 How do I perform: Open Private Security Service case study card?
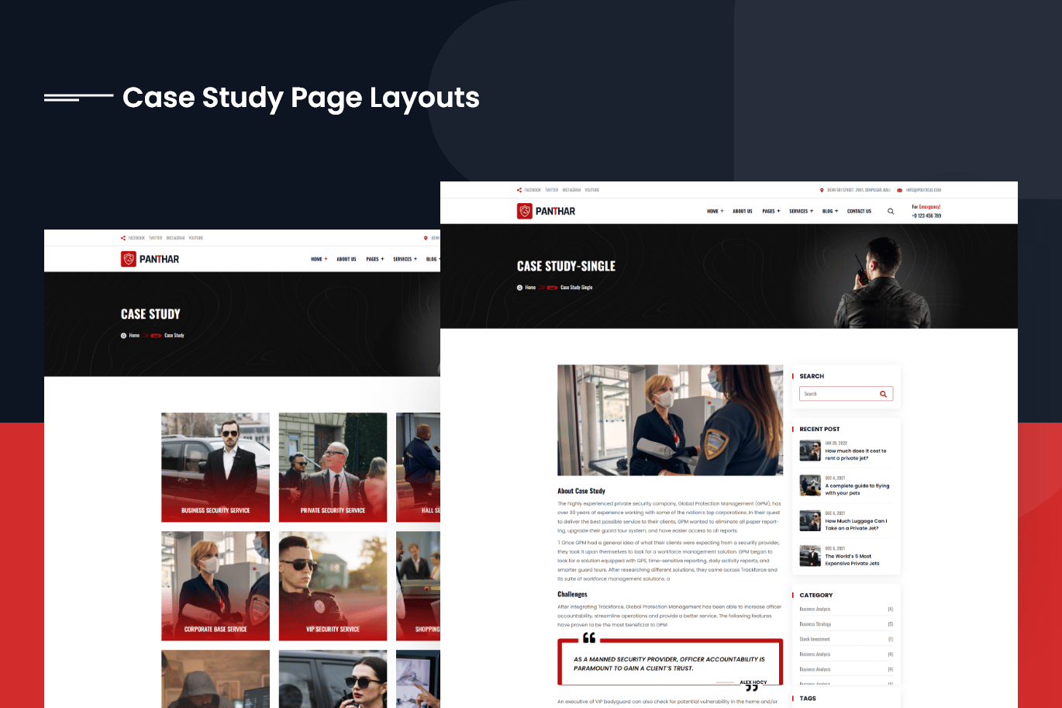coord(333,467)
